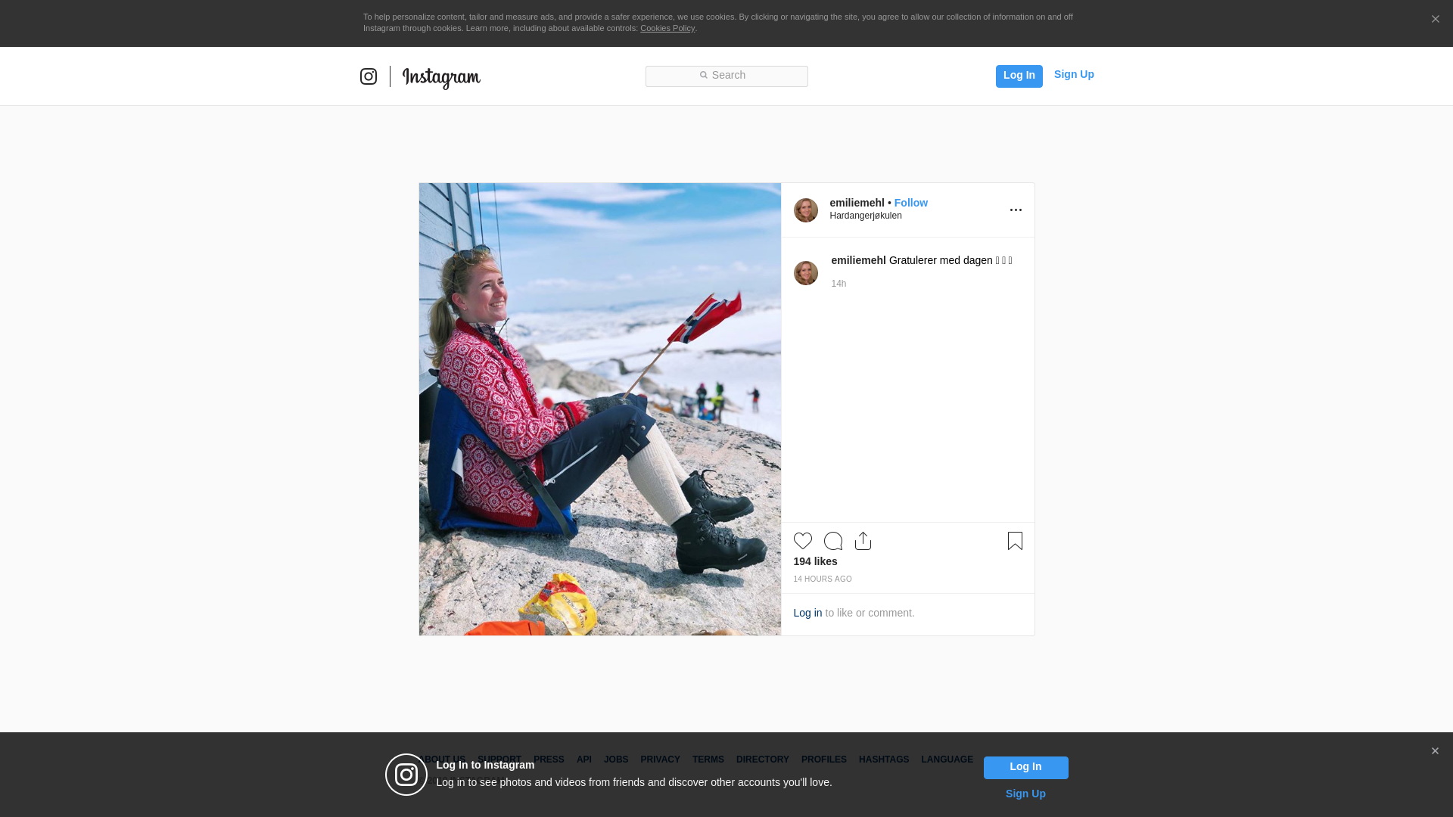Viewport: 1453px width, 817px height.
Task: Open emiliemehl username in post header
Action: [857, 203]
